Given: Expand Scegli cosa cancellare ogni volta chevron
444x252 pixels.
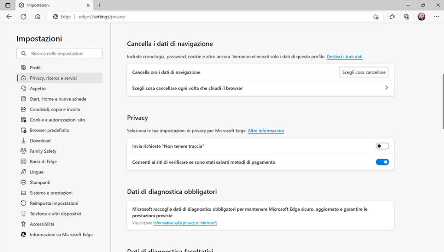Looking at the screenshot, I should 386,88.
